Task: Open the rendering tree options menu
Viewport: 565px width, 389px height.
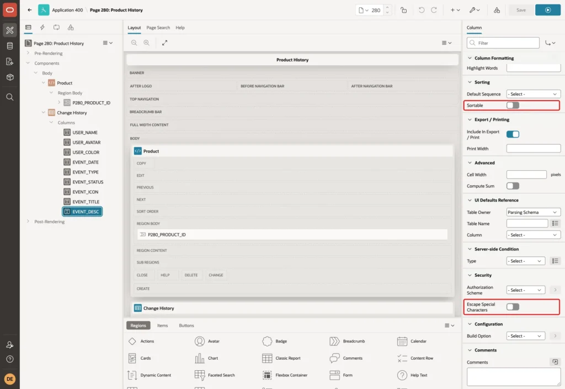Action: tap(108, 43)
